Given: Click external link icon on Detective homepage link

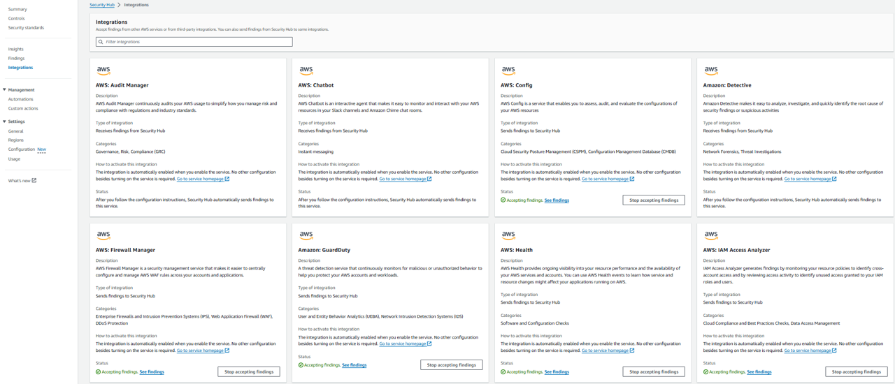Looking at the screenshot, I should point(834,179).
